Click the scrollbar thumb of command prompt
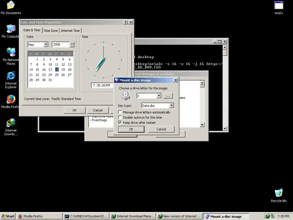Image resolution: width=293 pixels, height=220 pixels. 225,52
